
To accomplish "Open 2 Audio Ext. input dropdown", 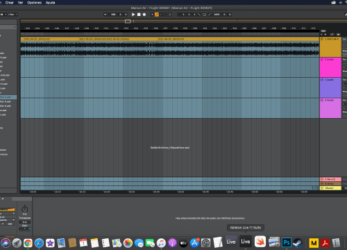I will [345, 60].
